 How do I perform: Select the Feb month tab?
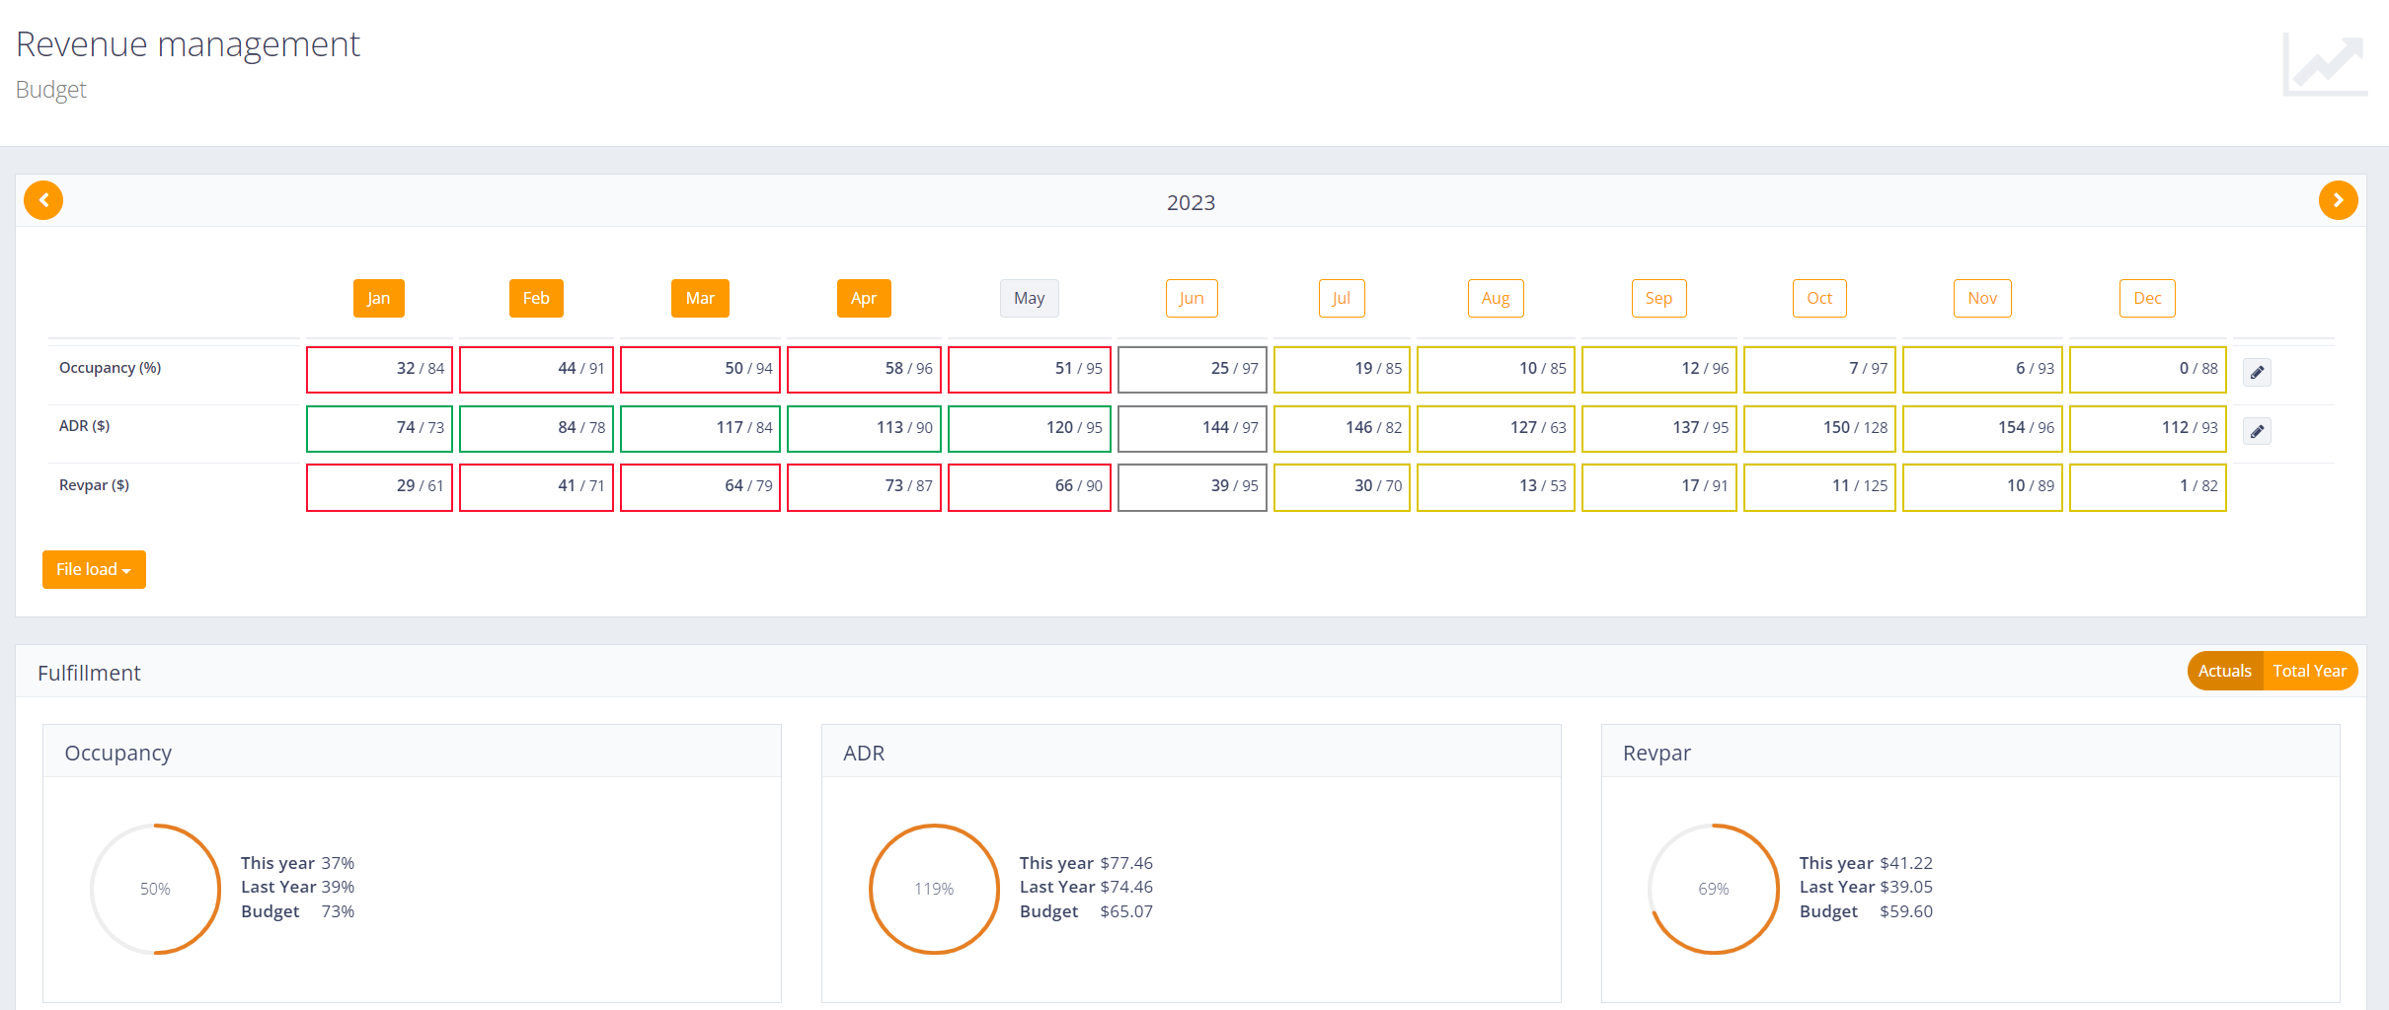536,298
